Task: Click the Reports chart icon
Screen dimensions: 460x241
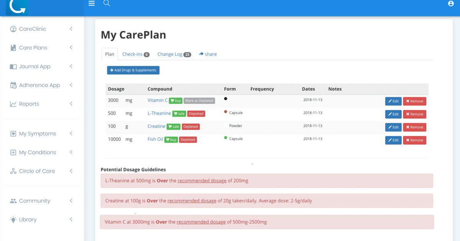Action: (13, 104)
